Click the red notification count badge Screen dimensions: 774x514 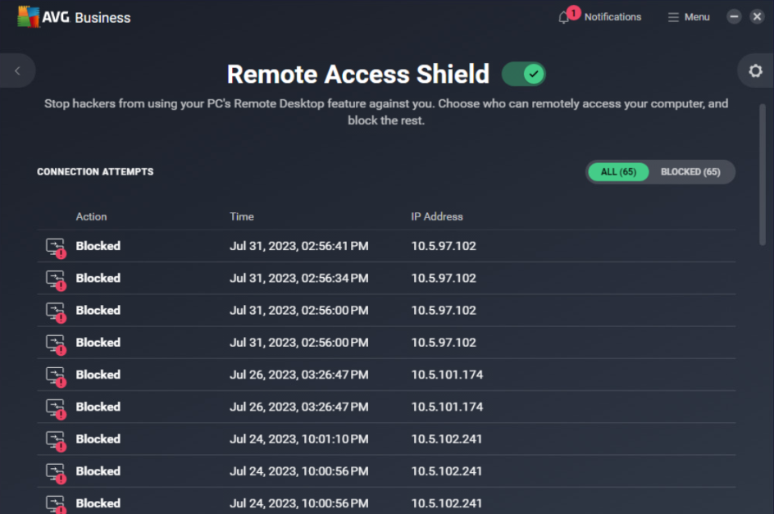[x=573, y=11]
